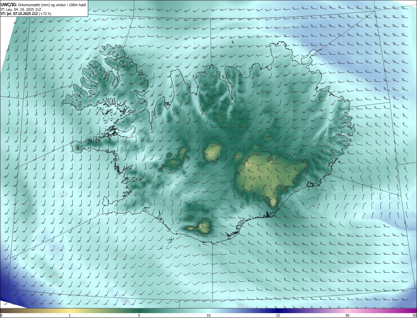The height and width of the screenshot is (318, 417).
Task: Click the initial time 'IT: Lau. 04. 10. 2025 21Z'
Action: [x=21, y=9]
